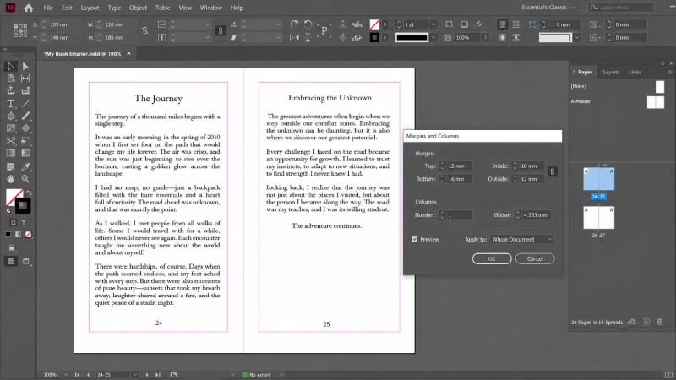Open the Object menu
The height and width of the screenshot is (380, 676).
(138, 8)
